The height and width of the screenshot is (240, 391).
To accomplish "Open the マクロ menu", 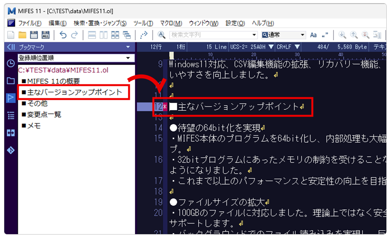I will (x=171, y=23).
